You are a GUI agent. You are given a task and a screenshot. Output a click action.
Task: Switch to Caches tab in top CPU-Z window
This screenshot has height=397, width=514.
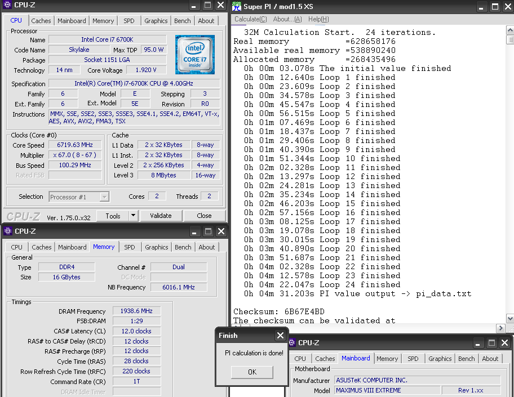point(41,21)
